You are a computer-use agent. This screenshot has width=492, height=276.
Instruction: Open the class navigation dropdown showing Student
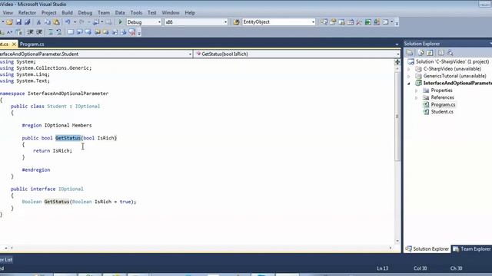tap(190, 54)
